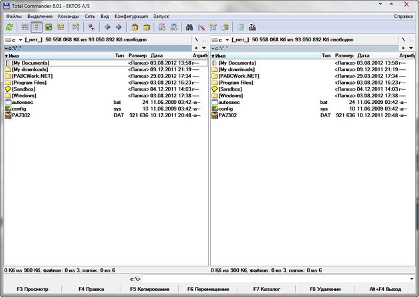Toggle Thumbnails view mode in toolbar
Screen dimensions: 419x297
tap(49, 27)
